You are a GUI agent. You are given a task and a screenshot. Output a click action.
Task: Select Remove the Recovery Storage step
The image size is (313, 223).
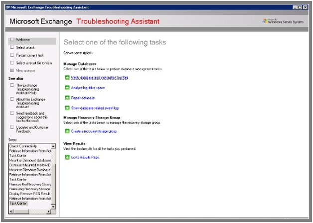(30, 184)
